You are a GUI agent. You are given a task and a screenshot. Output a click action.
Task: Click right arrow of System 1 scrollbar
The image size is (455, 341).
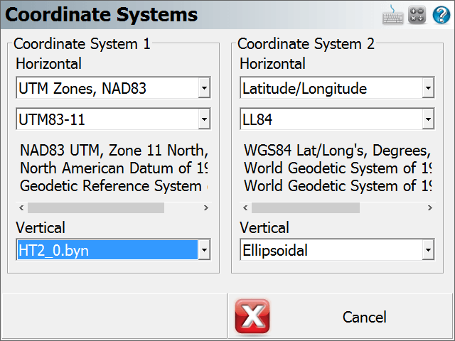click(x=205, y=208)
